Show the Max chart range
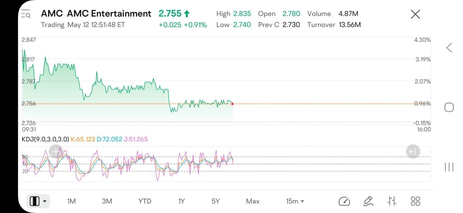The width and height of the screenshot is (463, 213). coord(253,201)
